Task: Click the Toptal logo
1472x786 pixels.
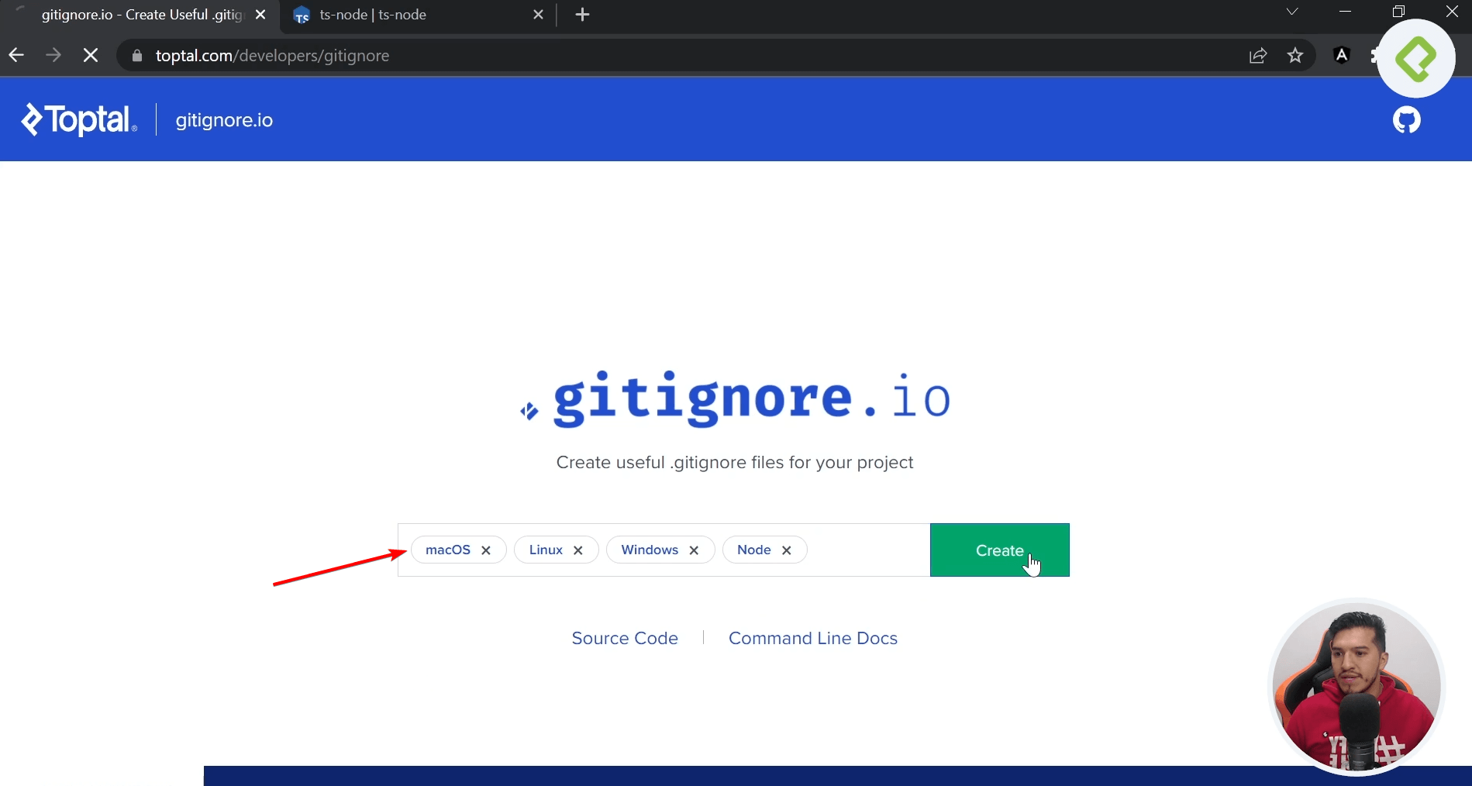Action: click(79, 119)
